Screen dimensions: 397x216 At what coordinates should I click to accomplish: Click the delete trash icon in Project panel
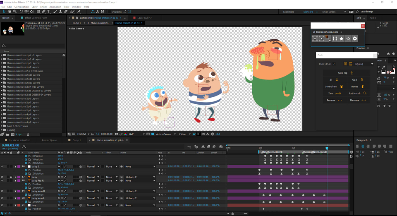tap(28, 134)
